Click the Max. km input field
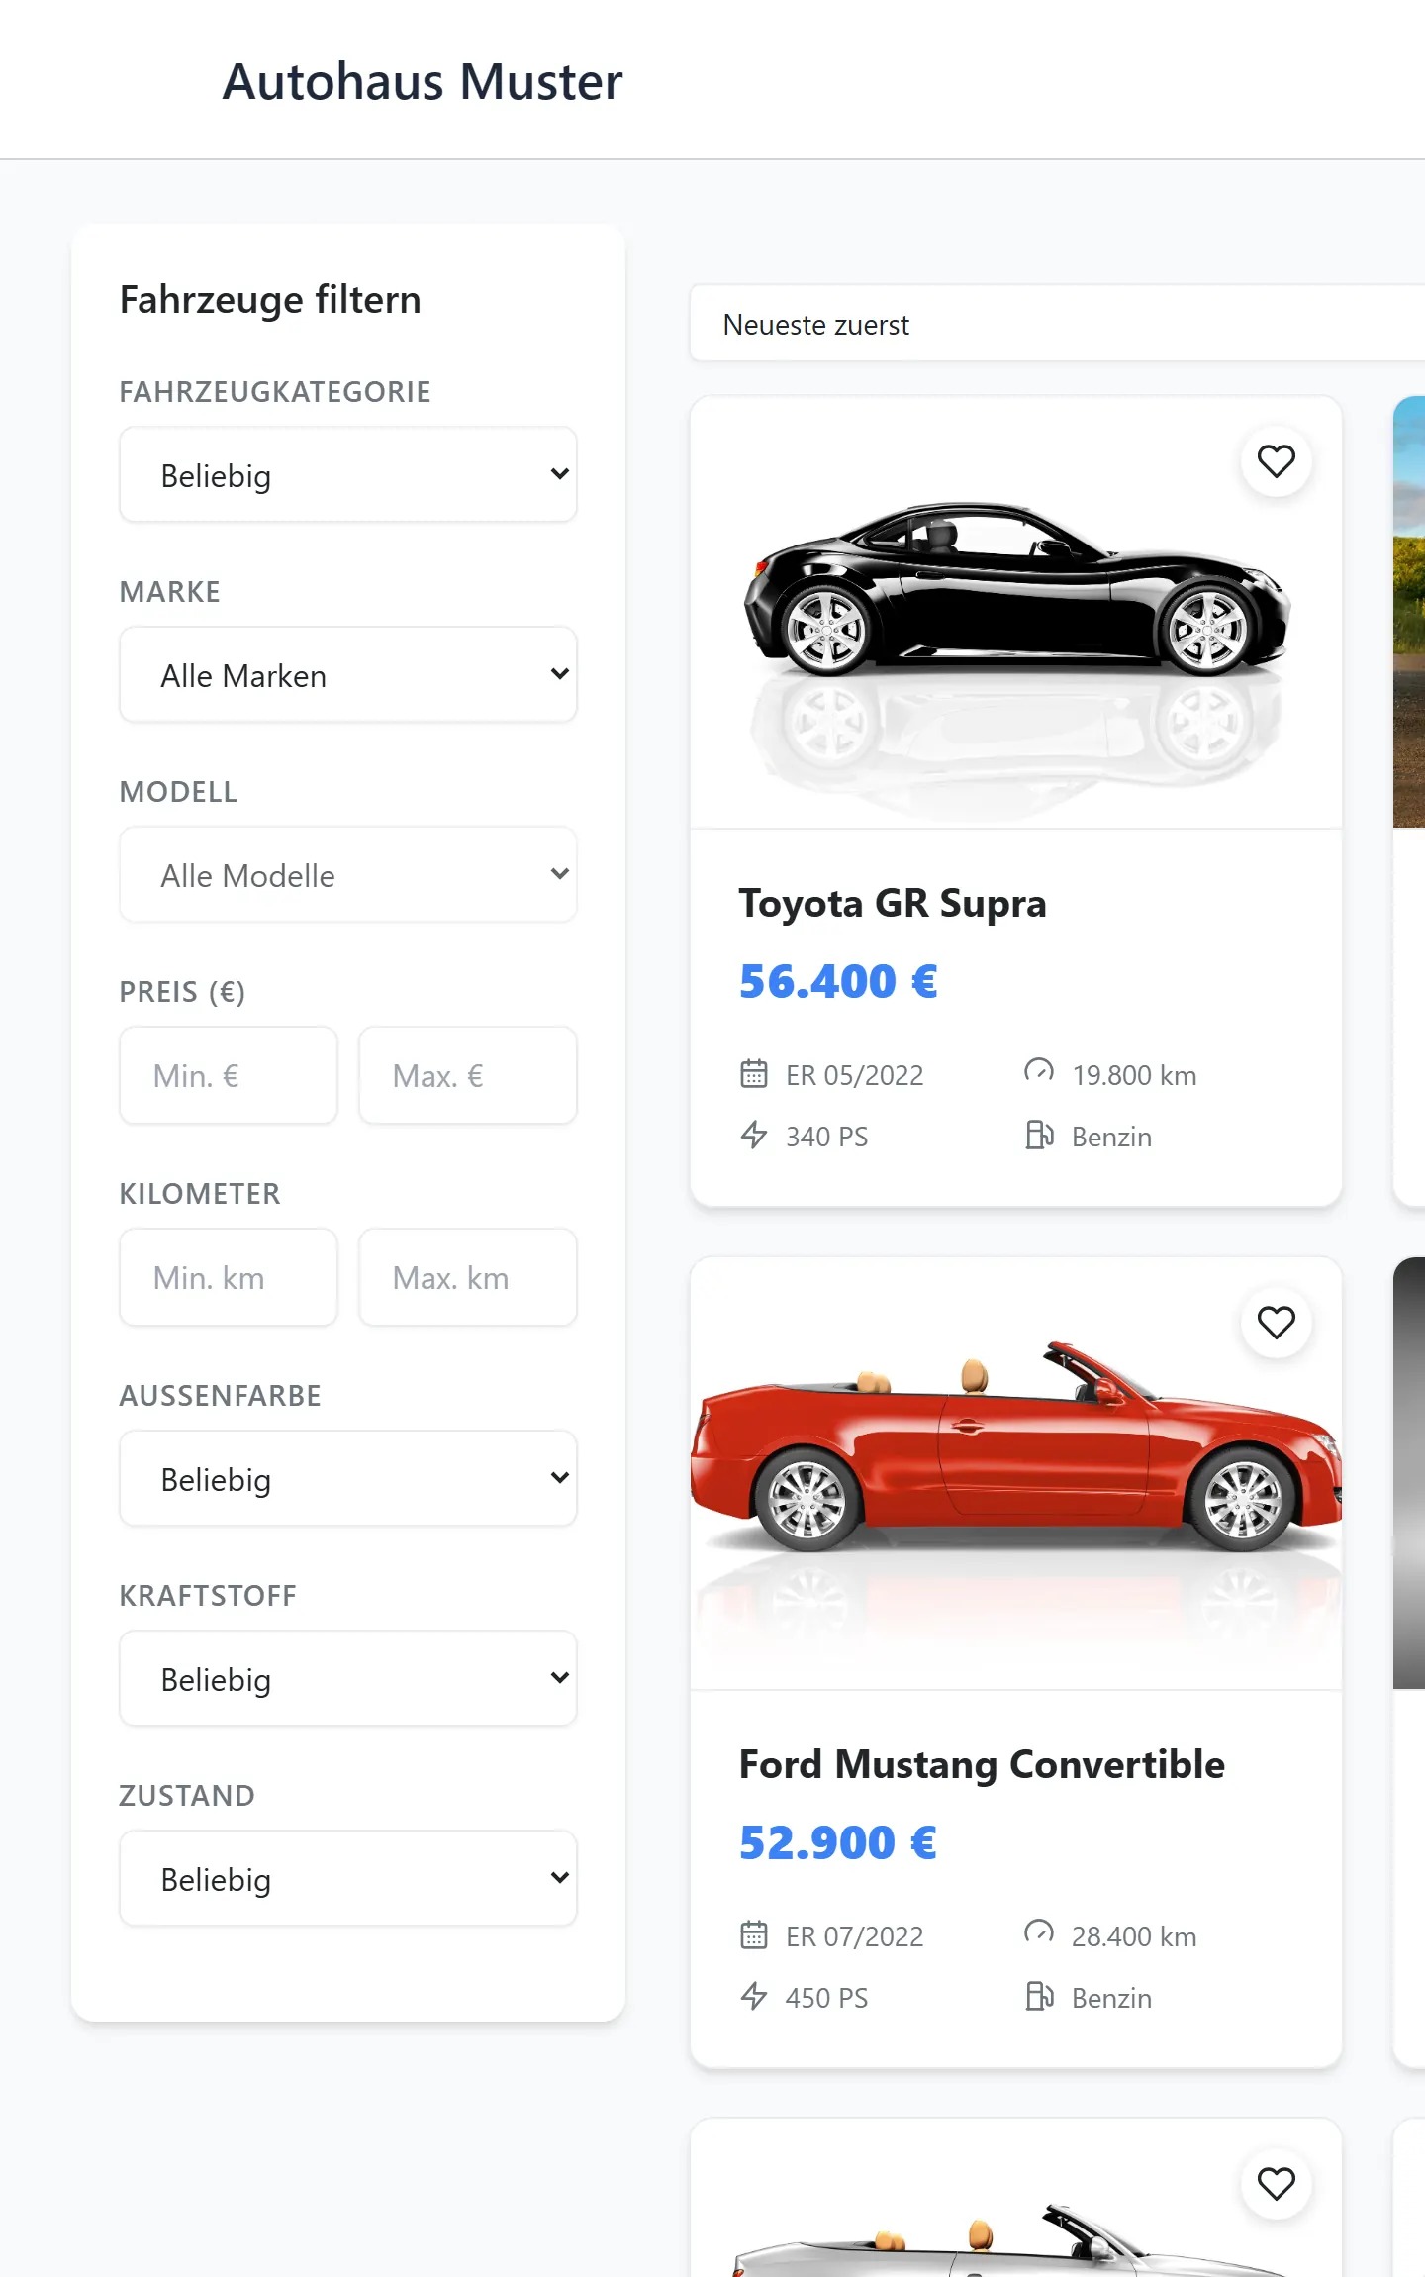Image resolution: width=1425 pixels, height=2277 pixels. tap(468, 1278)
